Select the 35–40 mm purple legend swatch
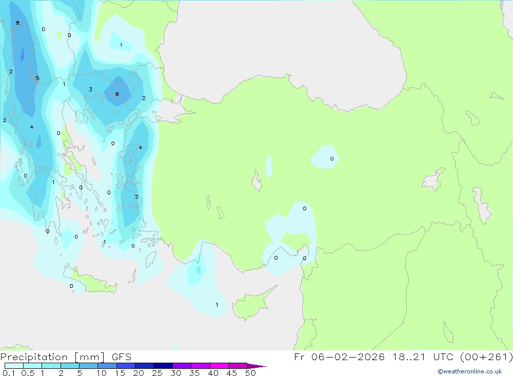Screen dimensions: 513x376 [x=201, y=366]
